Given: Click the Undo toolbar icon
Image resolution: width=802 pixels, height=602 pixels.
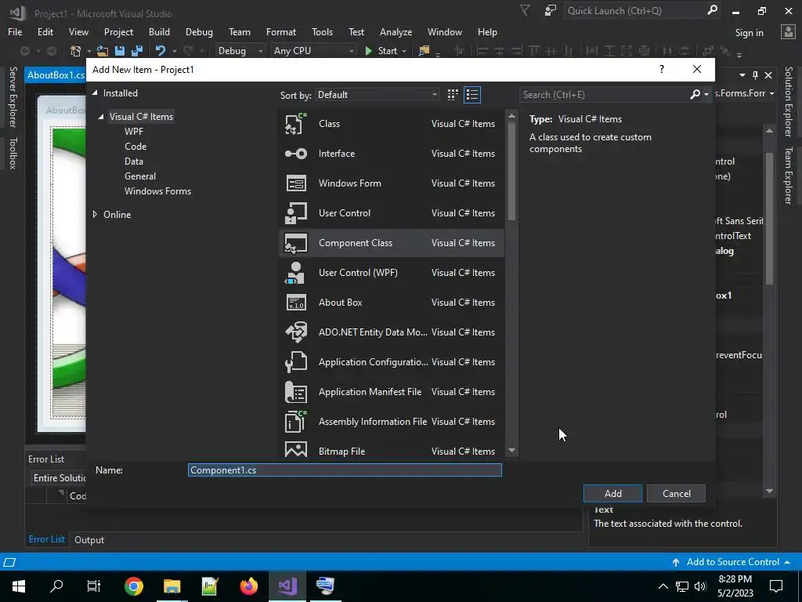Looking at the screenshot, I should [160, 51].
